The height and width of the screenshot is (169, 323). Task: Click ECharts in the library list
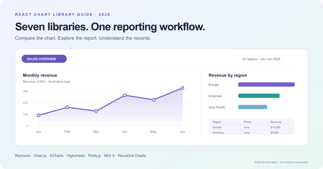57,156
